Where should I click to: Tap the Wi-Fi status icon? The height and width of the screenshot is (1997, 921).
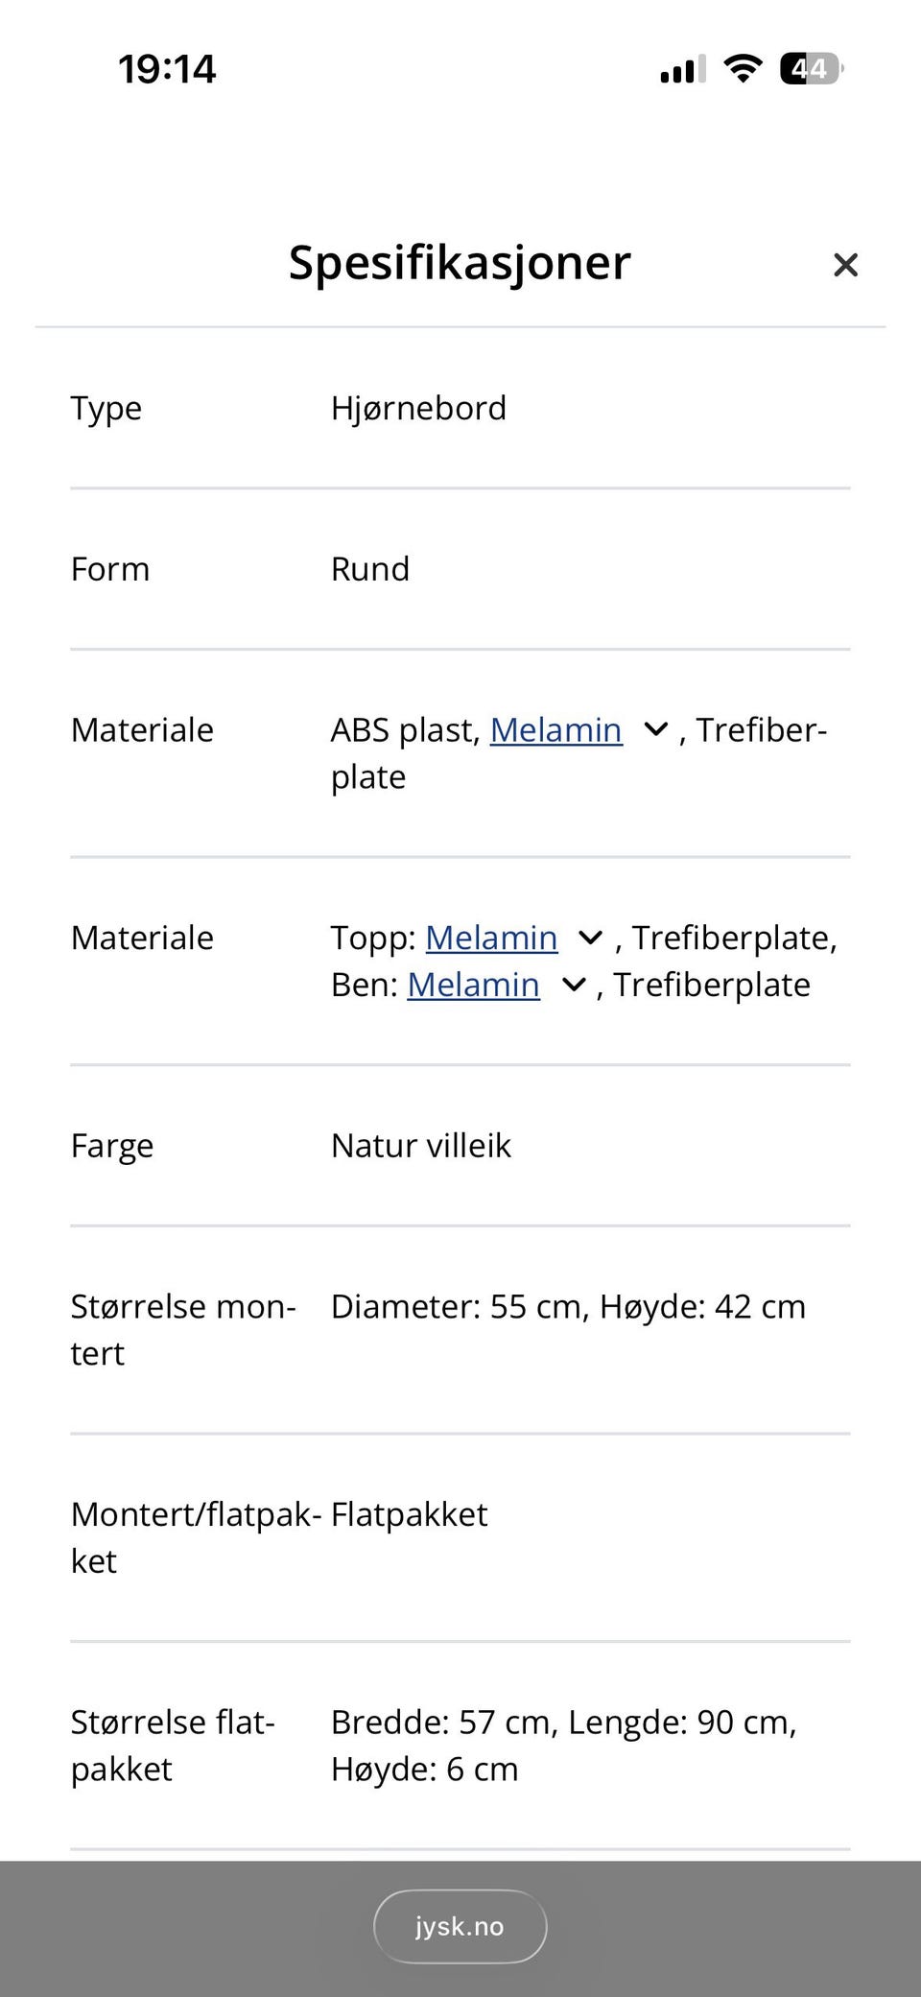pos(741,67)
